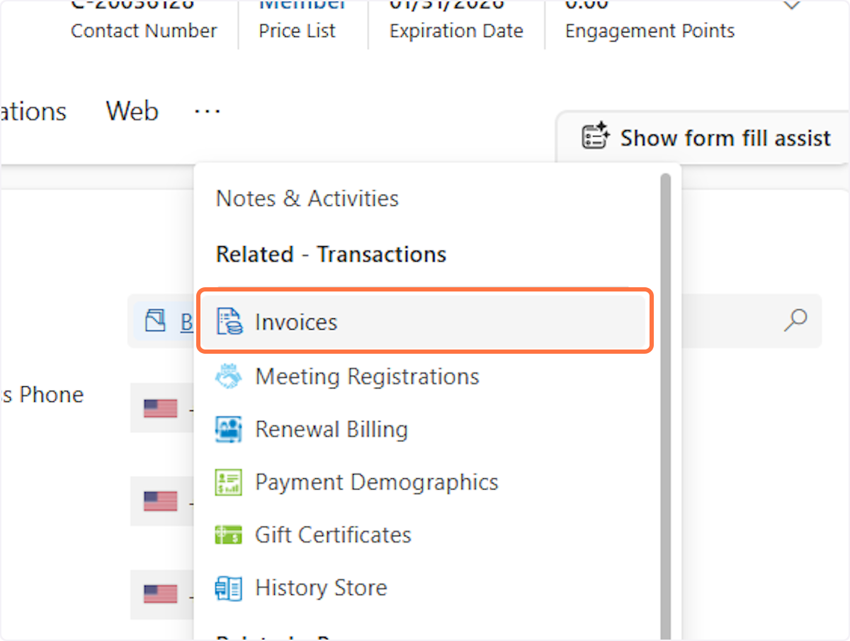The width and height of the screenshot is (850, 641).
Task: Click the first US flag phone icon
Action: [x=161, y=408]
